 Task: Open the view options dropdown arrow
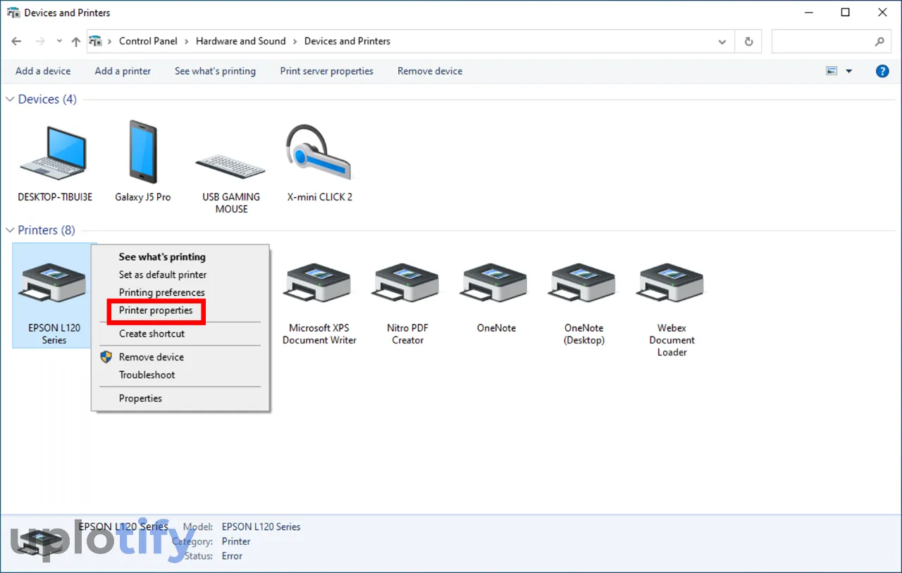[x=848, y=71]
